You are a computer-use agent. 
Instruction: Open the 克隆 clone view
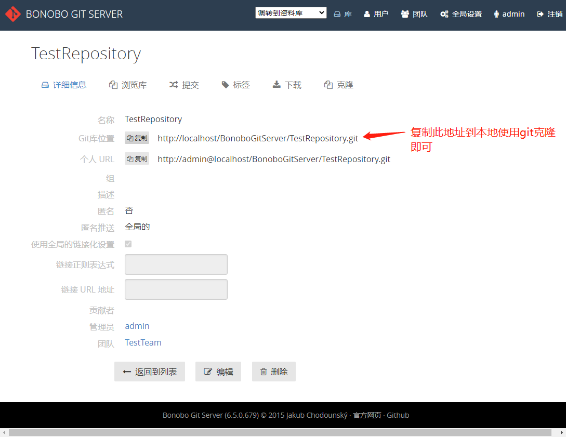(338, 84)
